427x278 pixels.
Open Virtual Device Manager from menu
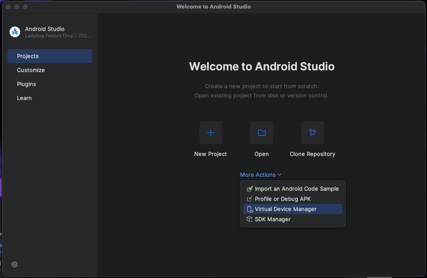click(x=293, y=209)
